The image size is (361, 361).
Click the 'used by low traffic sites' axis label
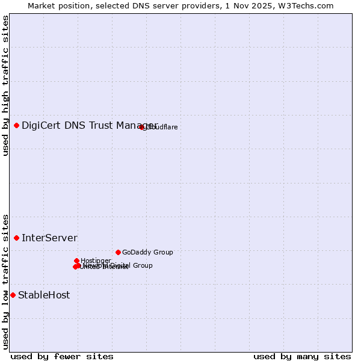tap(5, 281)
